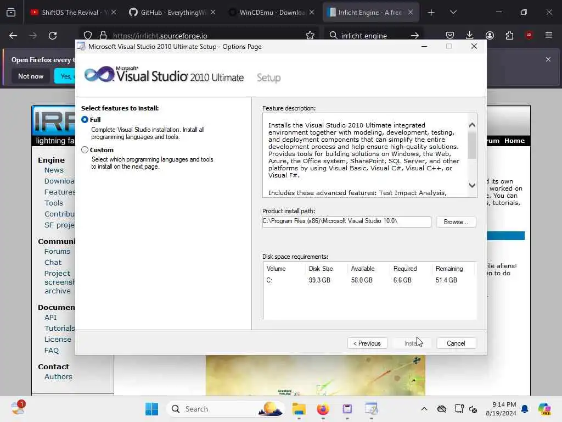Open the widgets icon with notification badge
The width and height of the screenshot is (562, 422).
pos(18,408)
